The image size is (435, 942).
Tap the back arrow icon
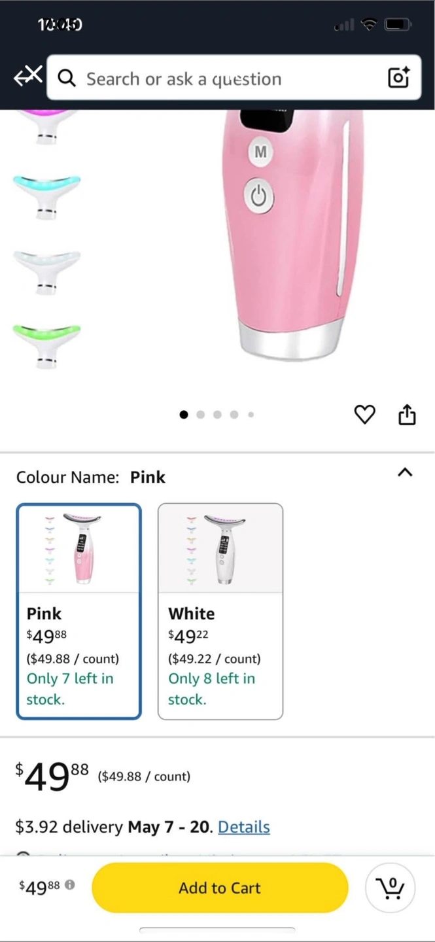pyautogui.click(x=27, y=77)
